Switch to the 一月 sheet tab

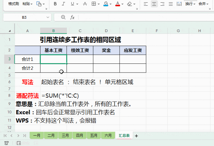(37, 135)
